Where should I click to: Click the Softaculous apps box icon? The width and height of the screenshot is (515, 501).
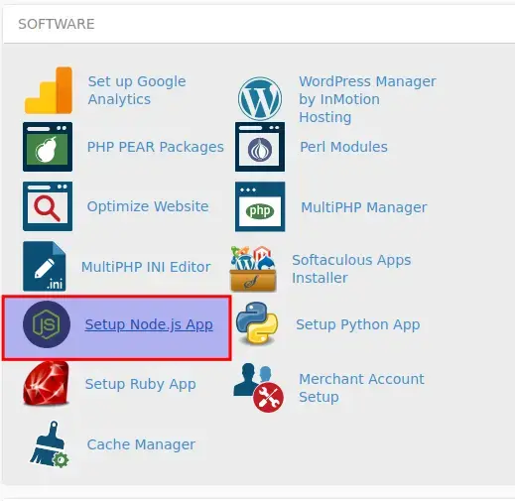point(253,269)
